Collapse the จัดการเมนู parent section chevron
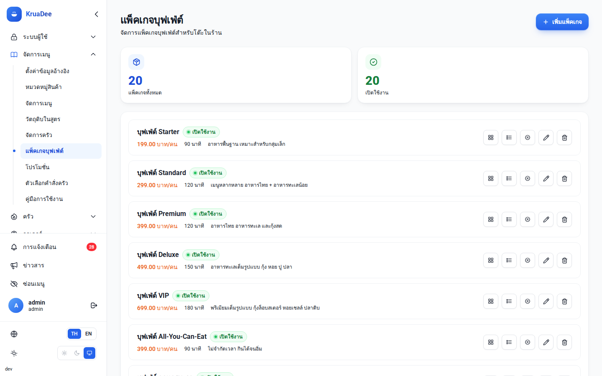 pyautogui.click(x=93, y=54)
